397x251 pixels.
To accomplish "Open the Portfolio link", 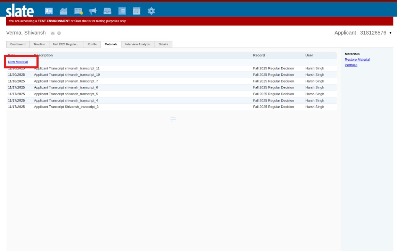I will click(351, 65).
